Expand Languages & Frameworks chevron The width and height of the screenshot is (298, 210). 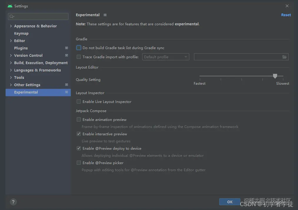[x=11, y=70]
